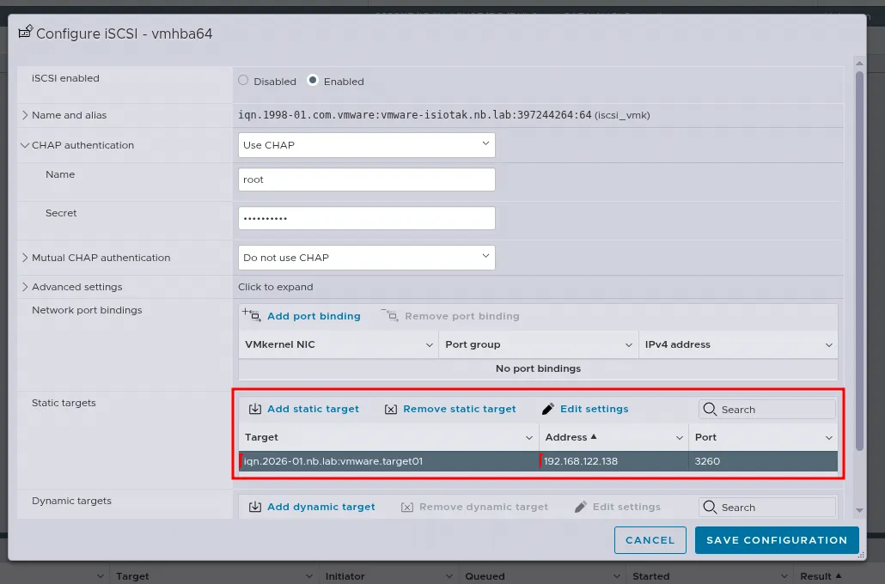This screenshot has height=584, width=885.
Task: Click the Result column in background task list
Action: (x=815, y=576)
